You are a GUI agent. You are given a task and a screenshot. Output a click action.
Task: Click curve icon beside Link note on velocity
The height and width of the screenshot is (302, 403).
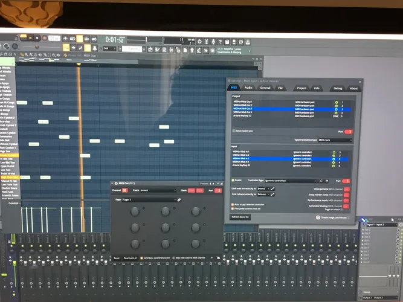(x=272, y=188)
